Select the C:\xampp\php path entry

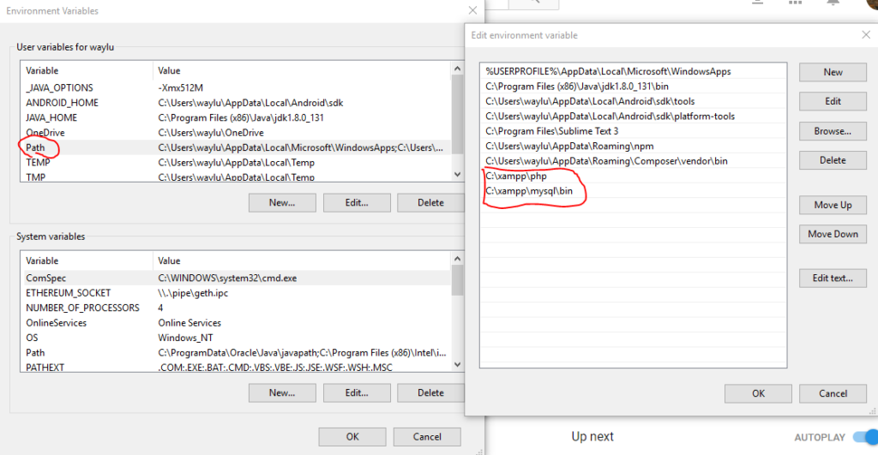pos(634,176)
